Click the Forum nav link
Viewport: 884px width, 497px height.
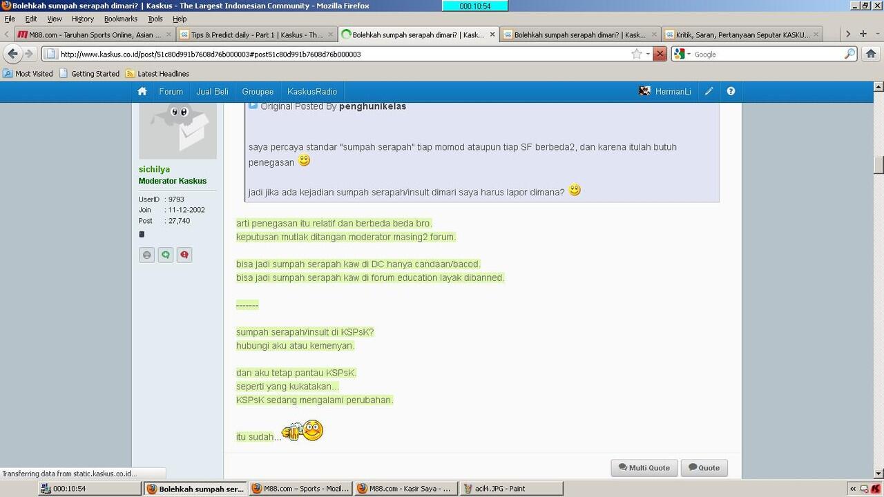point(171,91)
